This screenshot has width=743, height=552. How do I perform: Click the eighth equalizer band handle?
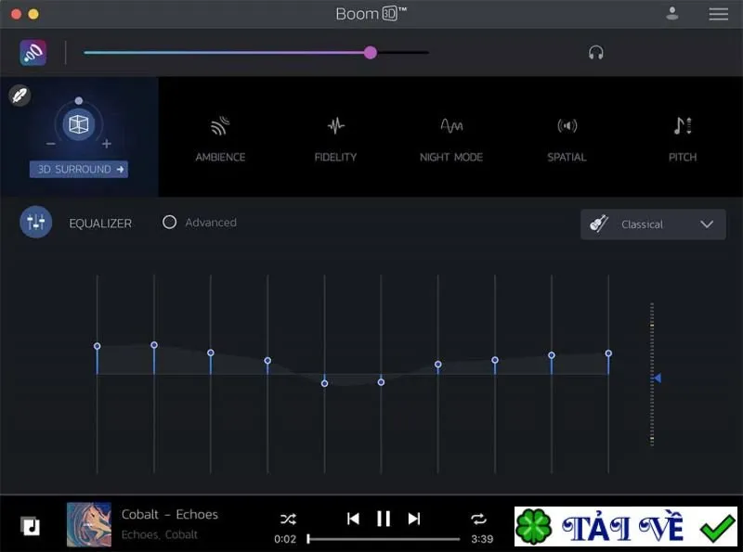click(x=495, y=360)
